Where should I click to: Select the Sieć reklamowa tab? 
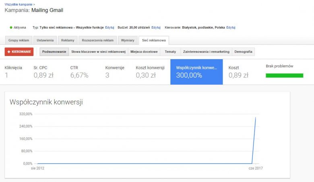click(154, 40)
